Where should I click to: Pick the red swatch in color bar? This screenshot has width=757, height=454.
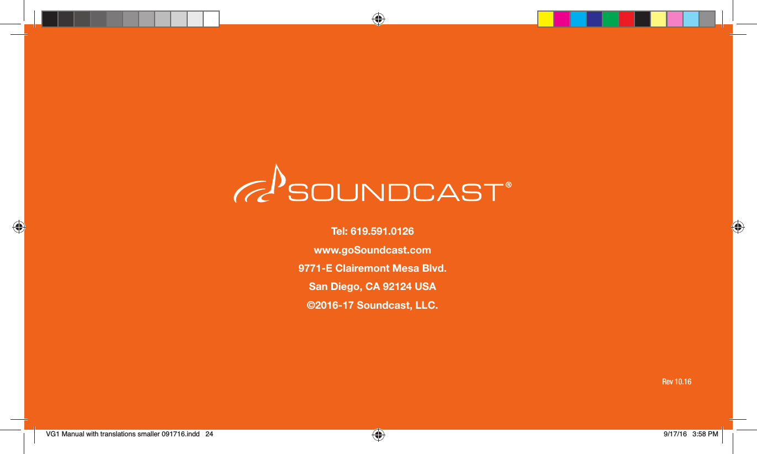(x=627, y=19)
